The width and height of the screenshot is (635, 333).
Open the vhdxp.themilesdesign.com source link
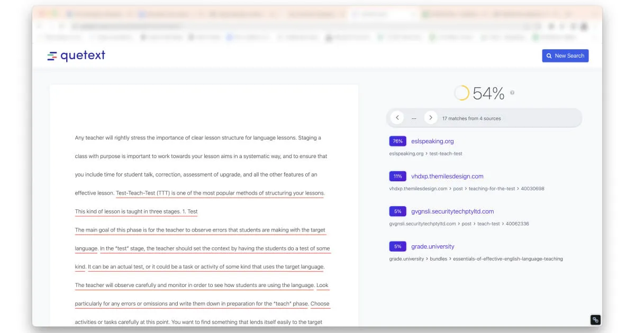coord(447,177)
